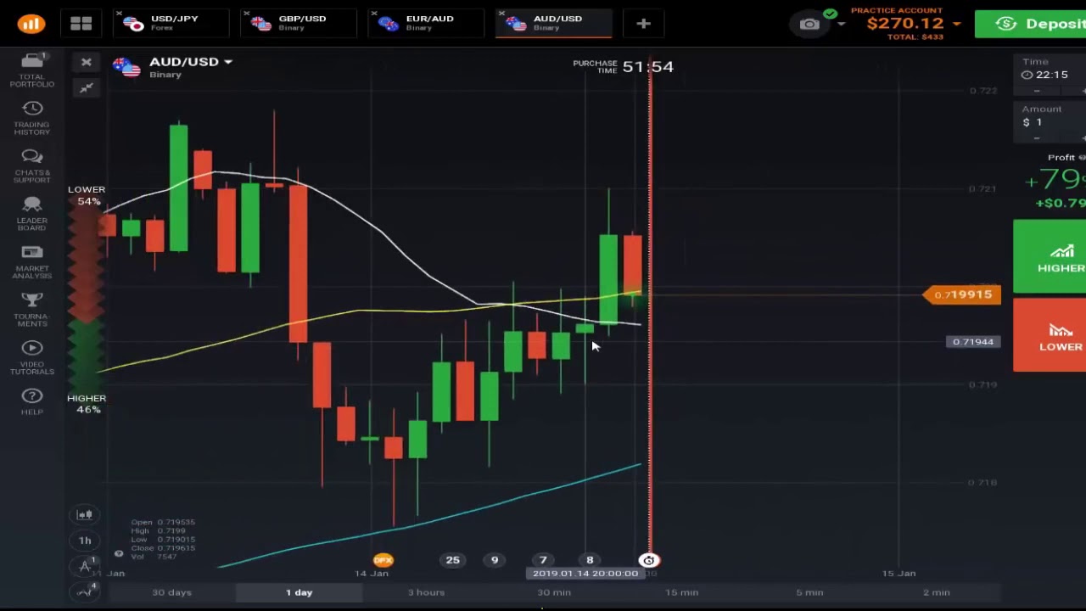The height and width of the screenshot is (611, 1086).
Task: Click the news event badge 25
Action: [452, 560]
